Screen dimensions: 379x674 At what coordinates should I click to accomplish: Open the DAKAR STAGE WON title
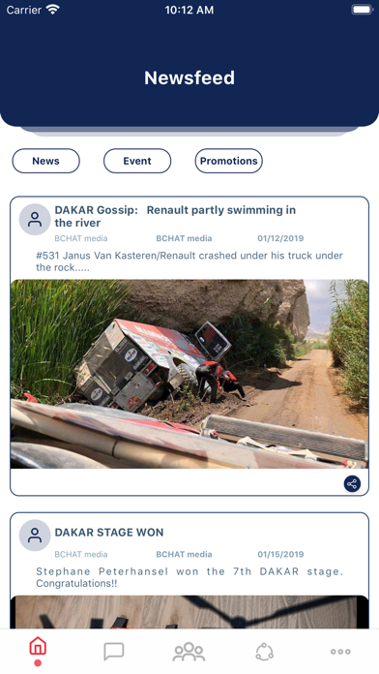pyautogui.click(x=109, y=533)
